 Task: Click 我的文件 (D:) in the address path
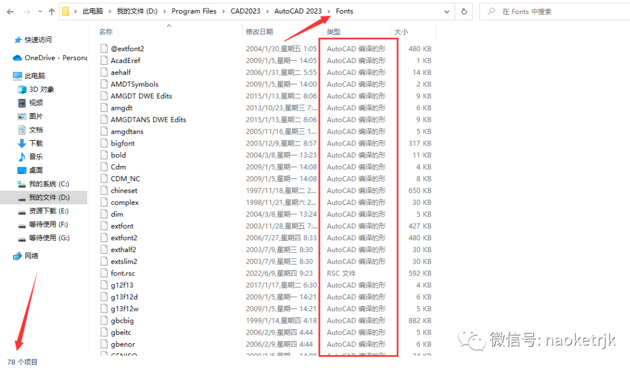click(137, 11)
